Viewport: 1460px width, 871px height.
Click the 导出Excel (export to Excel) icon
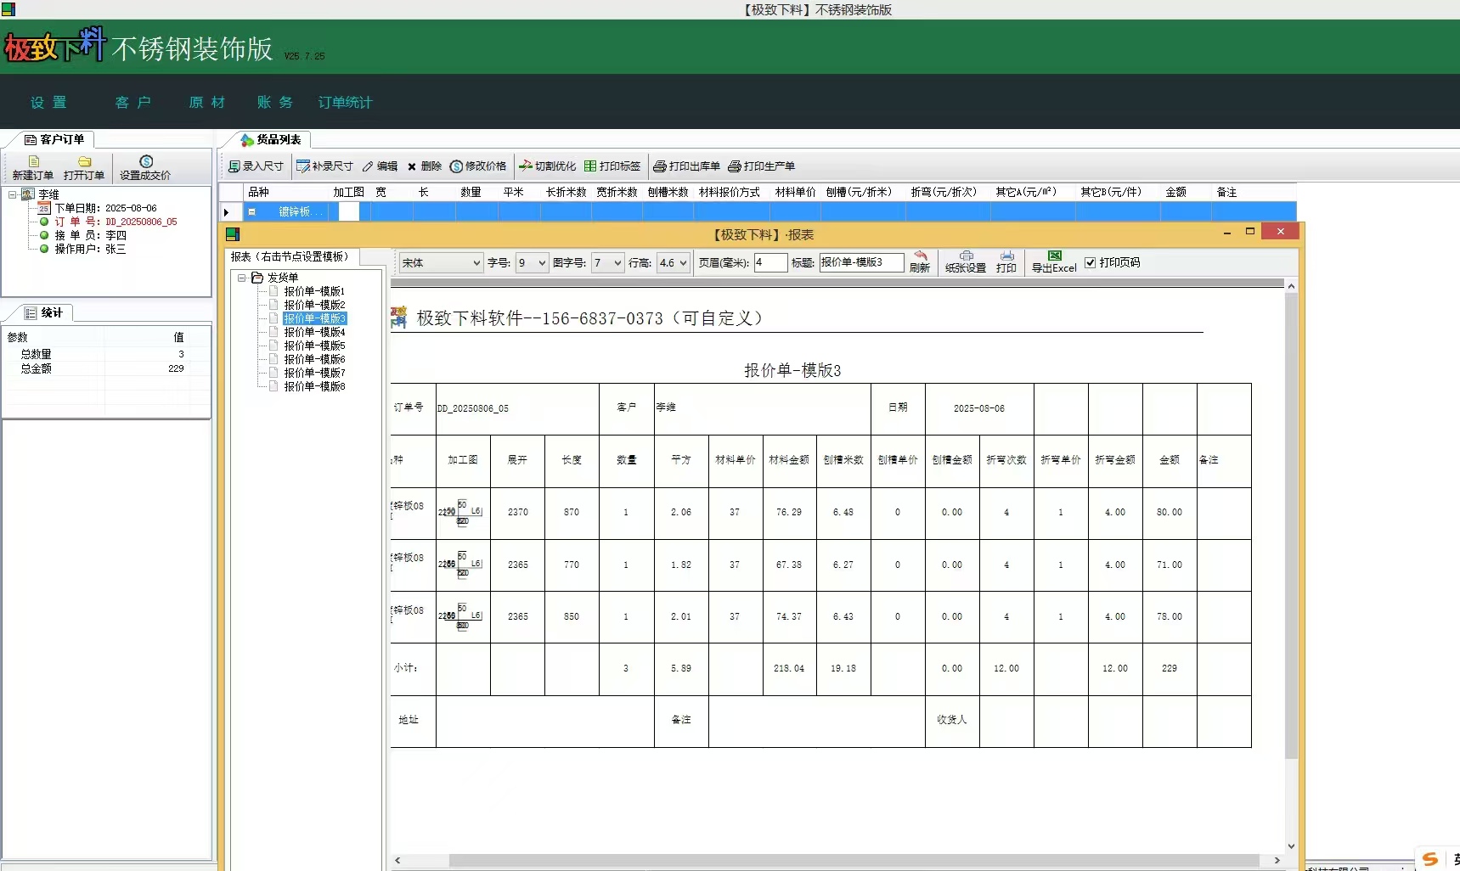[x=1055, y=256]
